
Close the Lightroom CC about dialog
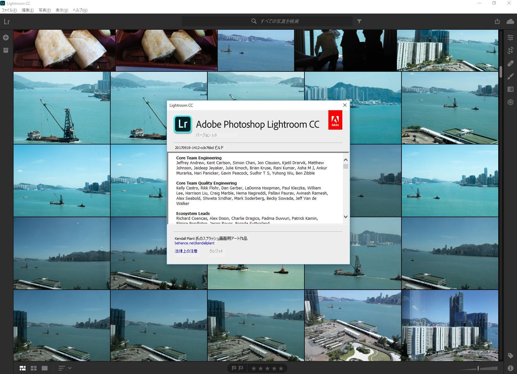(x=345, y=105)
